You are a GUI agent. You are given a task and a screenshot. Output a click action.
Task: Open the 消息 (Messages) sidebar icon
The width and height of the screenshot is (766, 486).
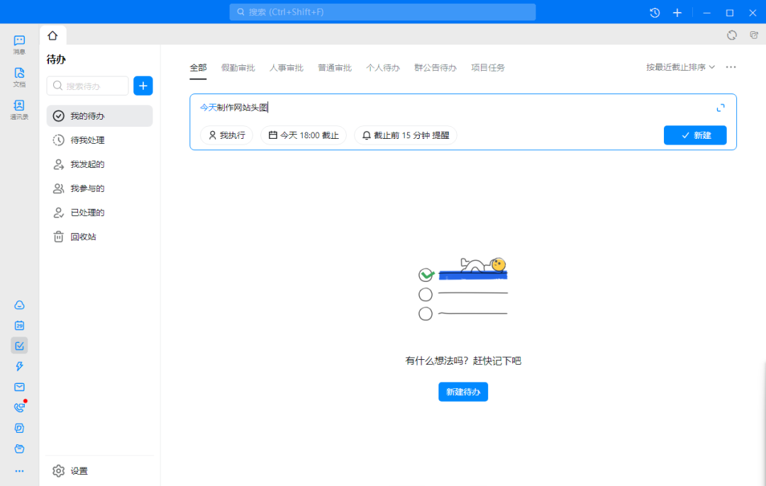click(19, 44)
